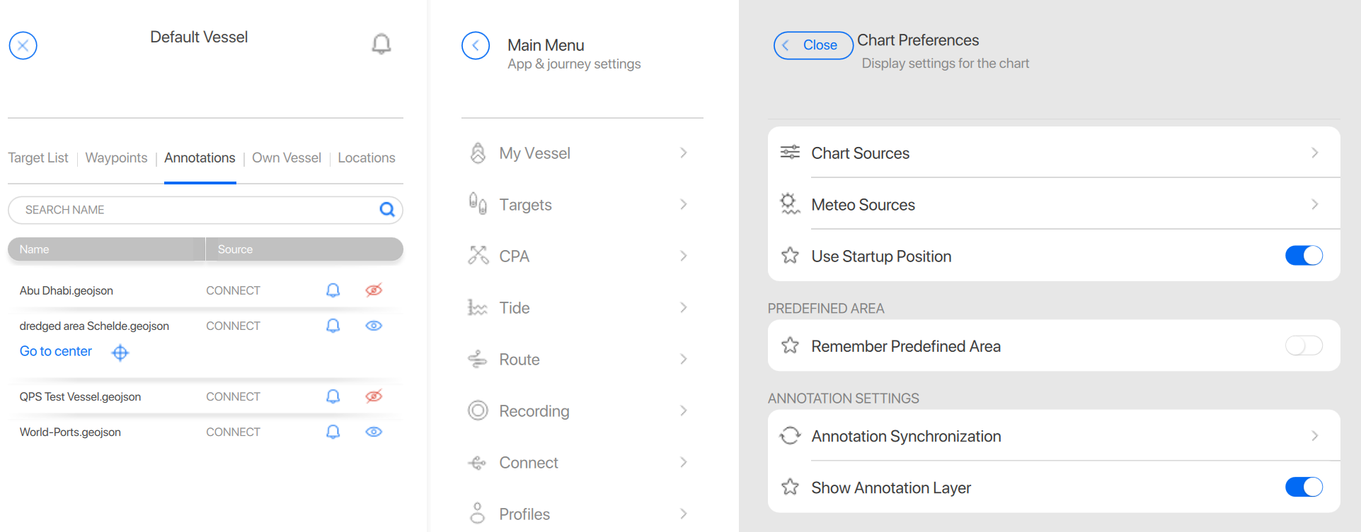Go back using Main Menu arrow
Screen dimensions: 1361x532
pyautogui.click(x=476, y=46)
